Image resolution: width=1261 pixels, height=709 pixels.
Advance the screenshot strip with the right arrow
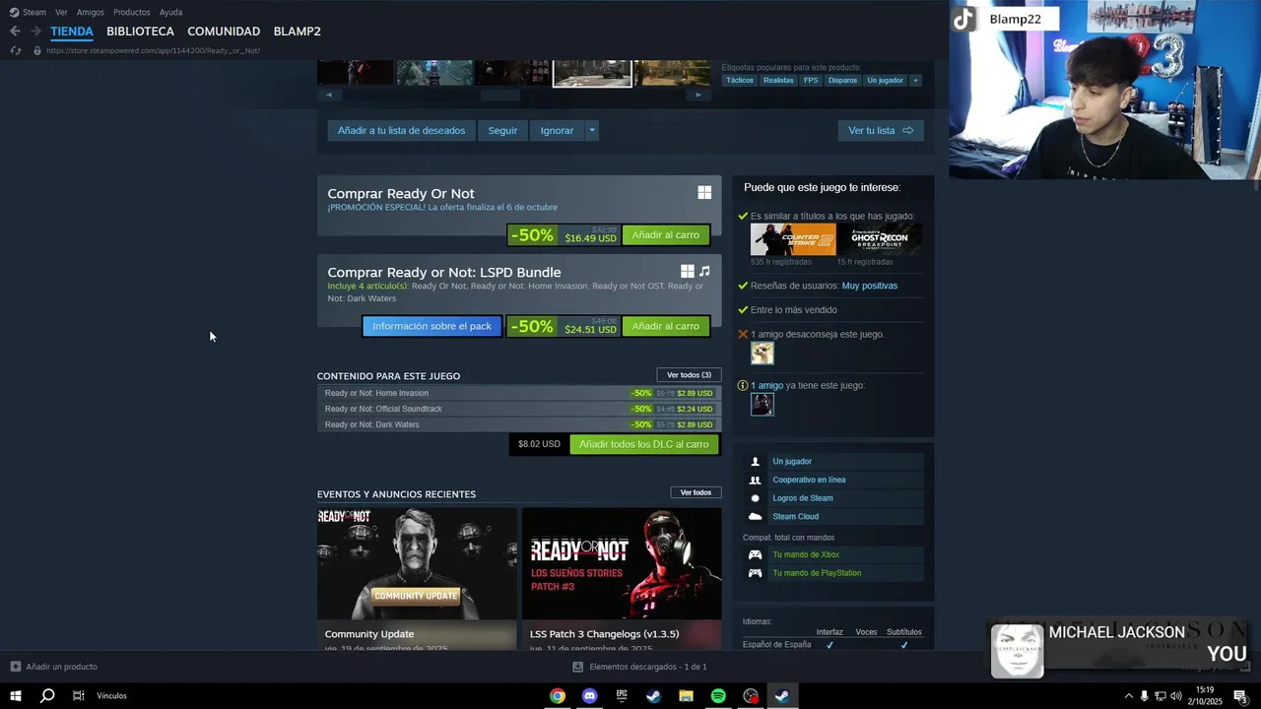[x=698, y=95]
